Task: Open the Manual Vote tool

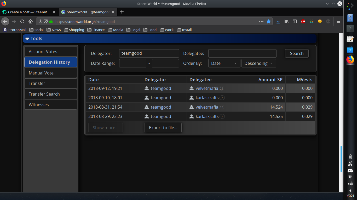Action: pos(51,73)
